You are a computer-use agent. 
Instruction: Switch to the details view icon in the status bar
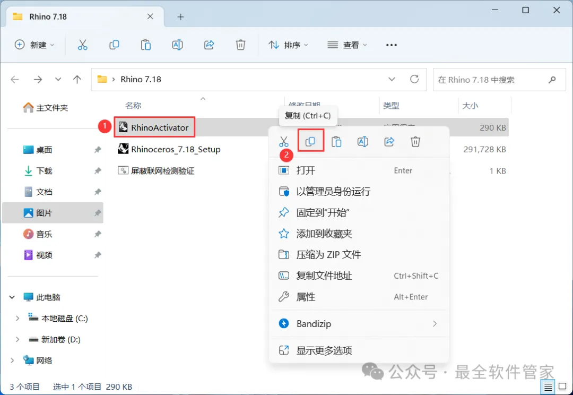(x=548, y=387)
